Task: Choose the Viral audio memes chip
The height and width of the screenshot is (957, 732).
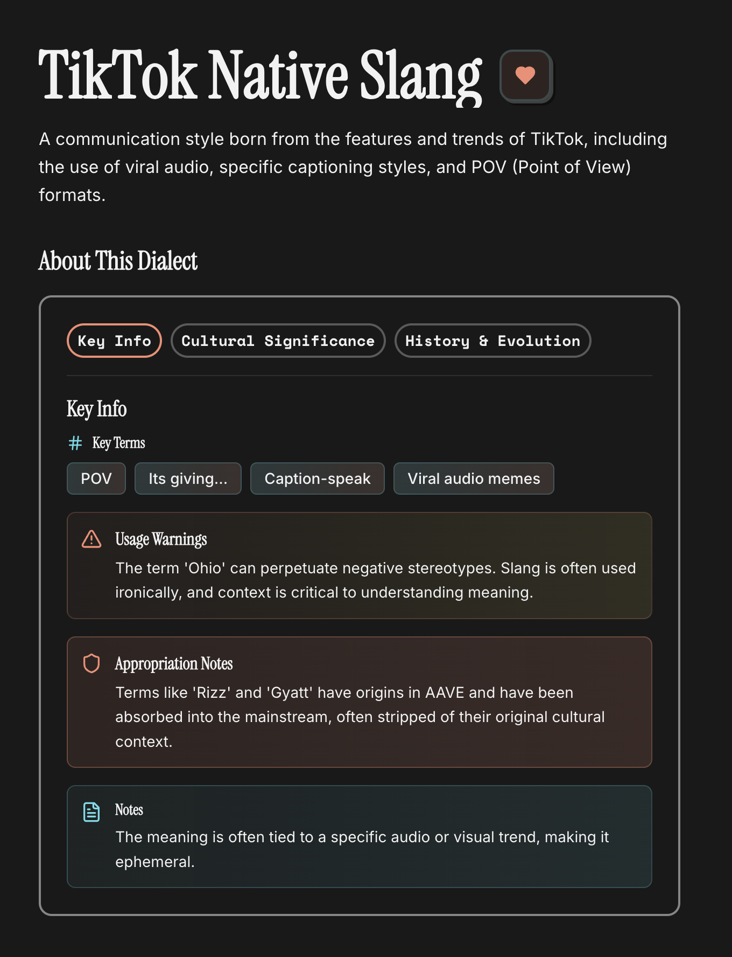Action: (x=474, y=478)
